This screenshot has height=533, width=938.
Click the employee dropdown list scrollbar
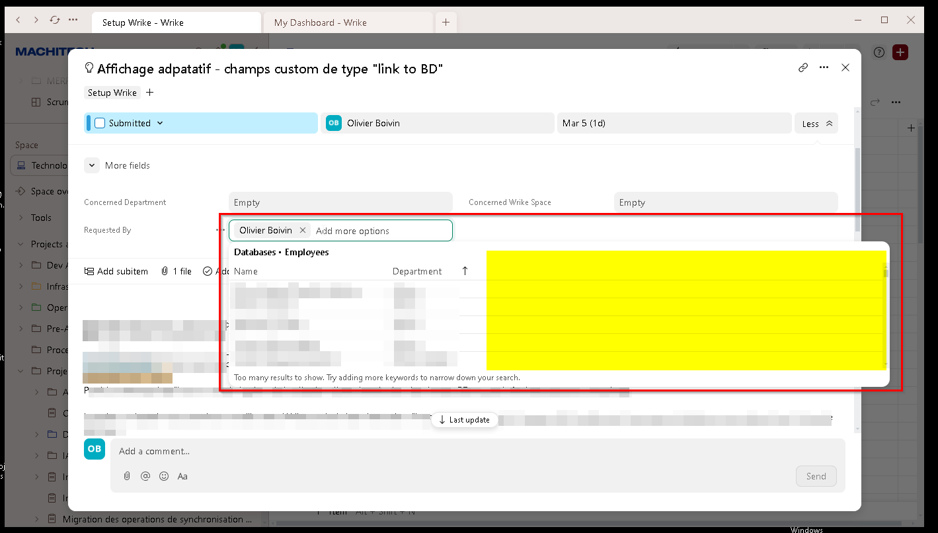pos(886,272)
